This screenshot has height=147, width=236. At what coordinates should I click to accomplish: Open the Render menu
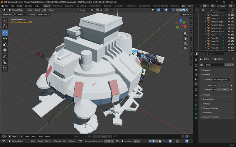coord(20,6)
